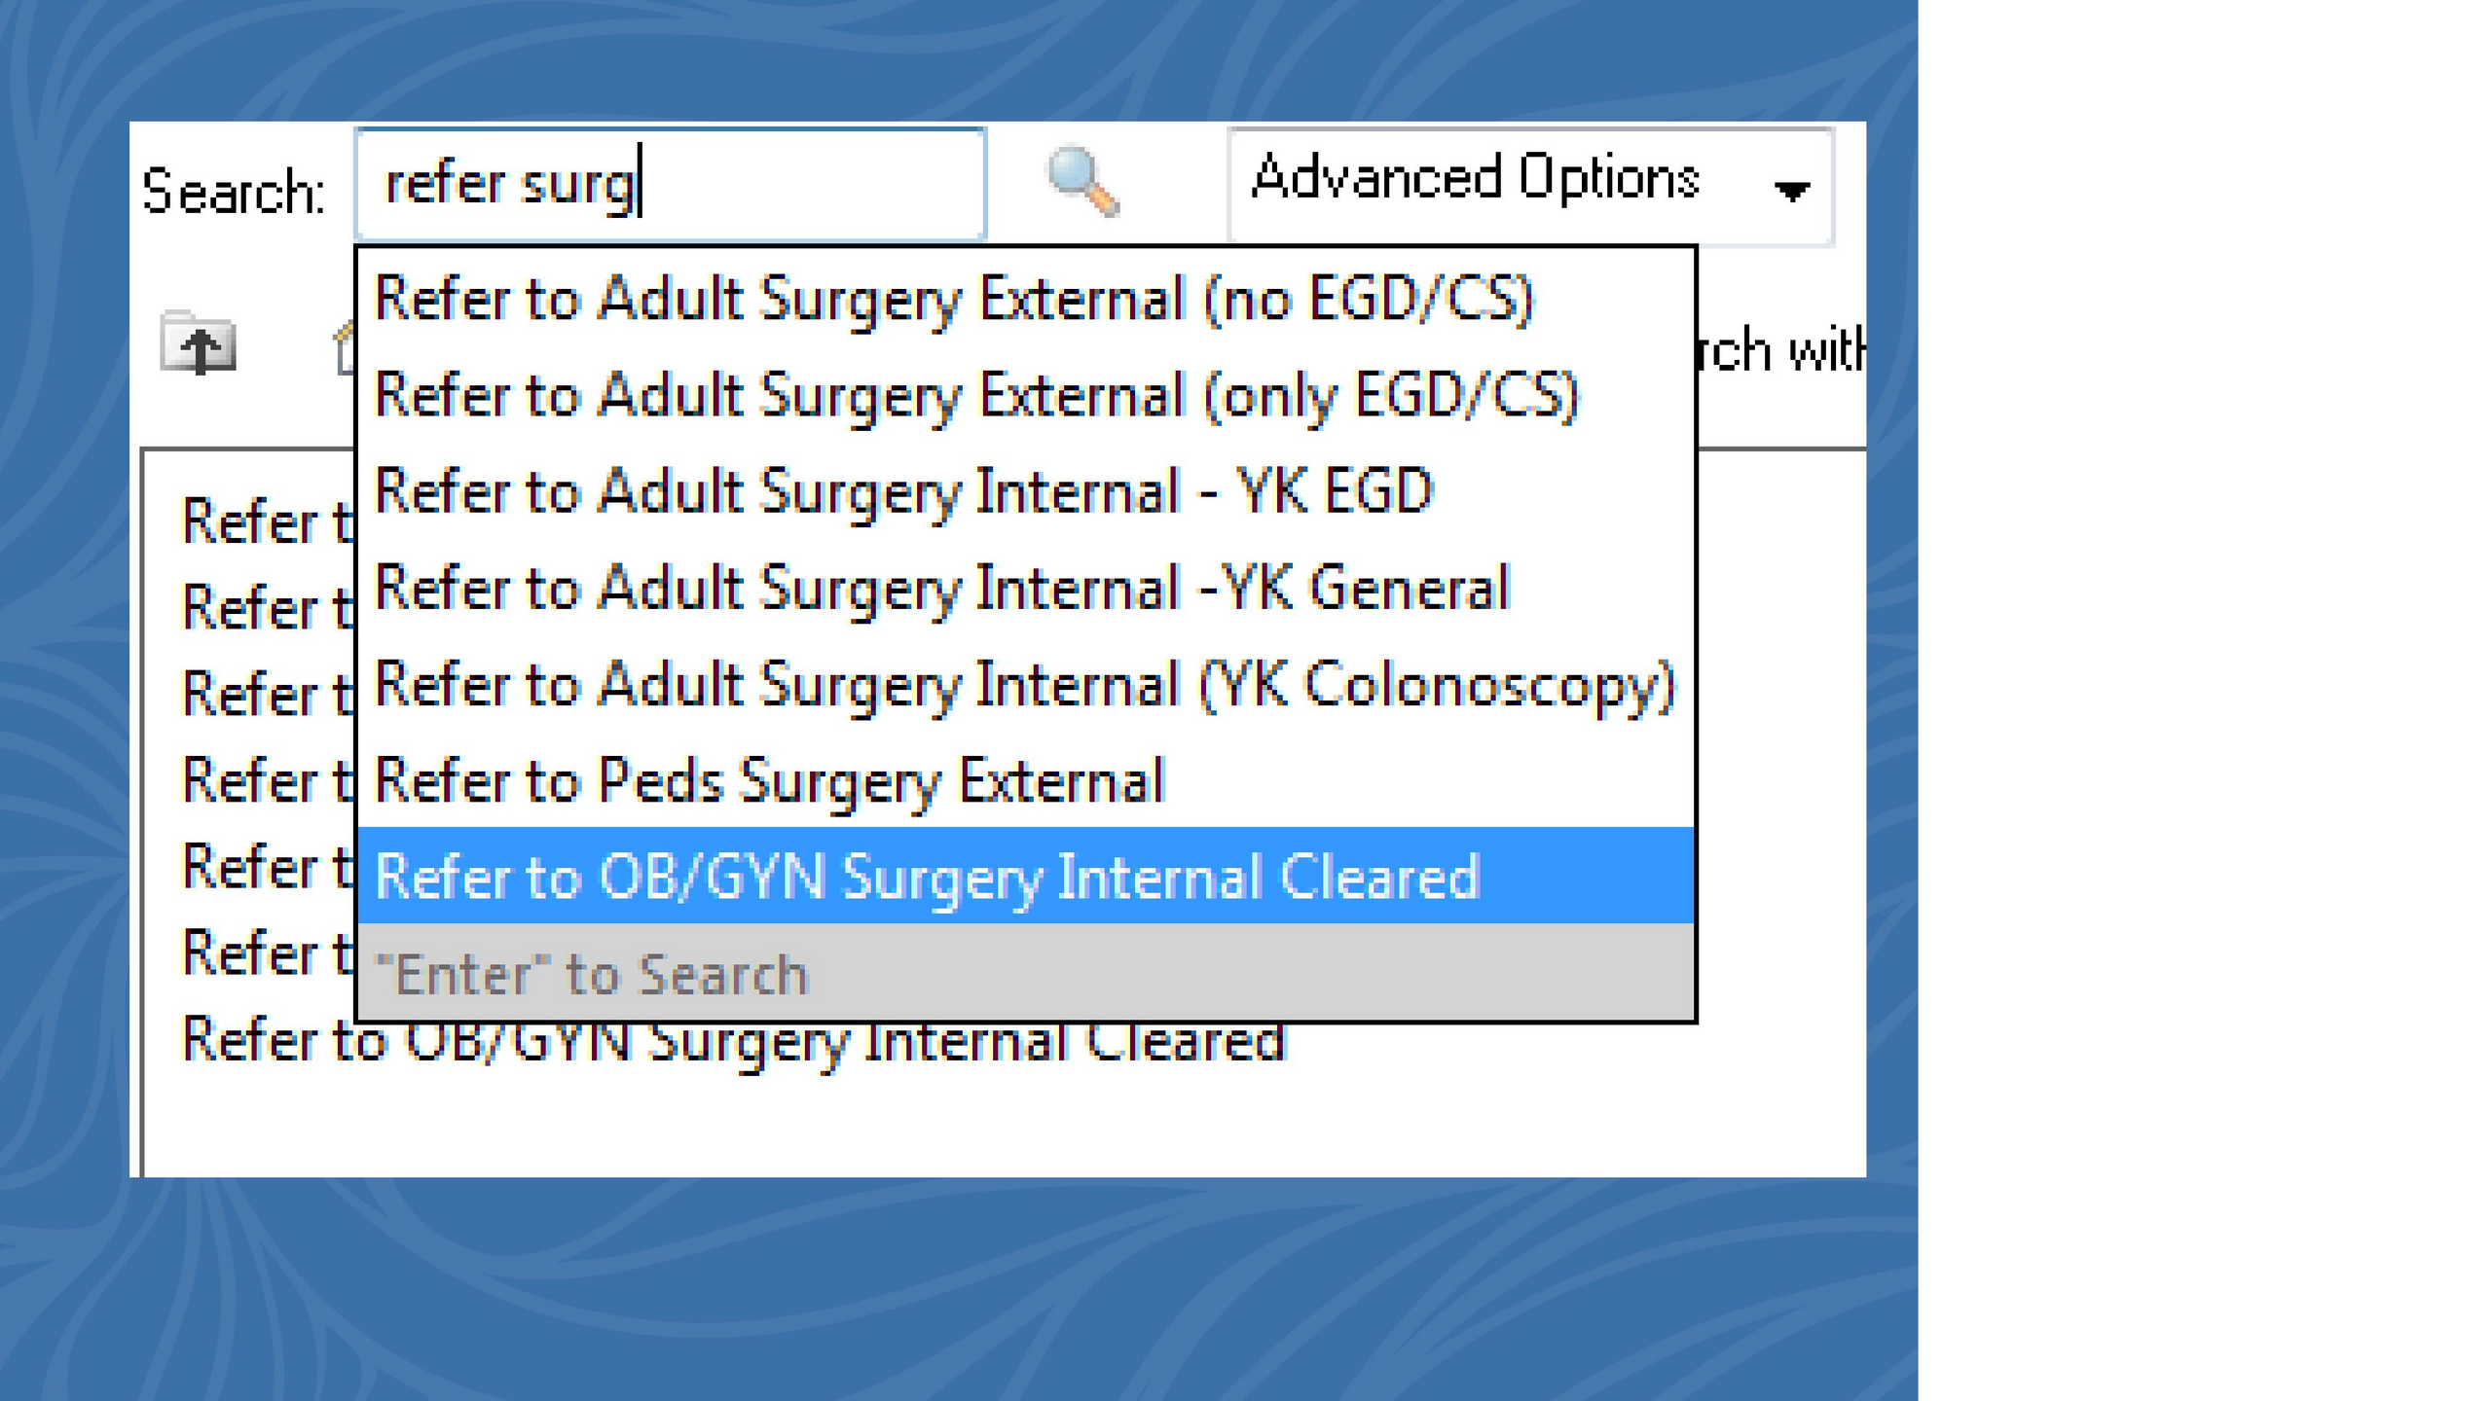Click the Advanced Options down arrow
2492x1401 pixels.
click(x=1791, y=190)
